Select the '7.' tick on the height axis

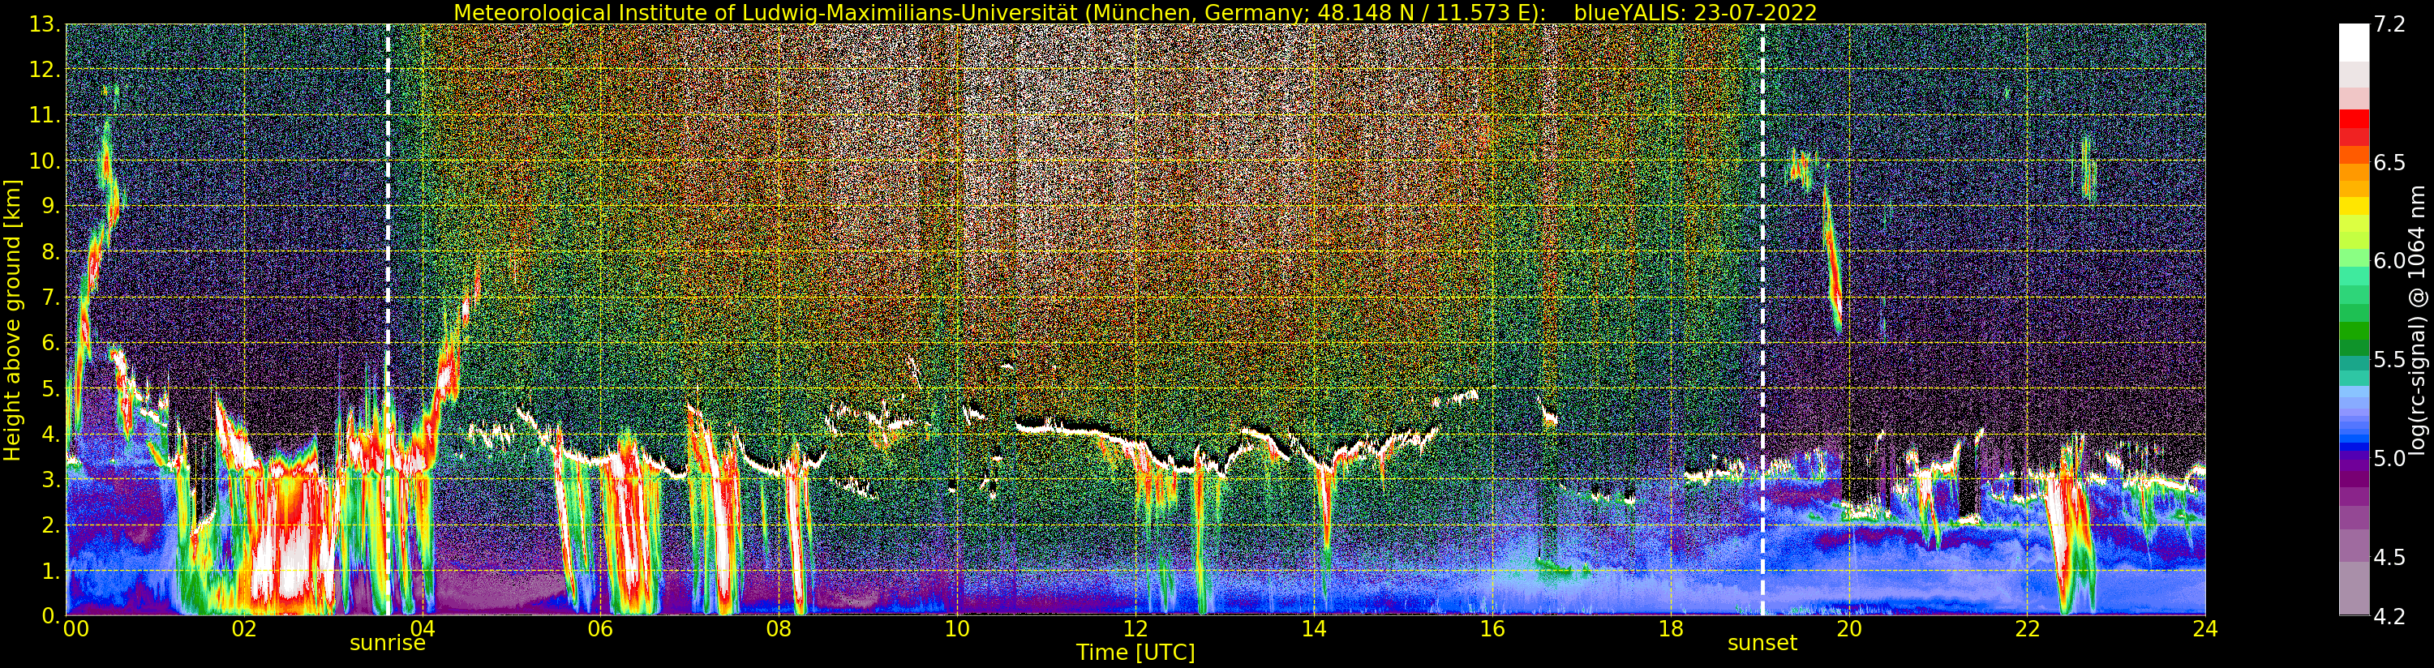[51, 298]
